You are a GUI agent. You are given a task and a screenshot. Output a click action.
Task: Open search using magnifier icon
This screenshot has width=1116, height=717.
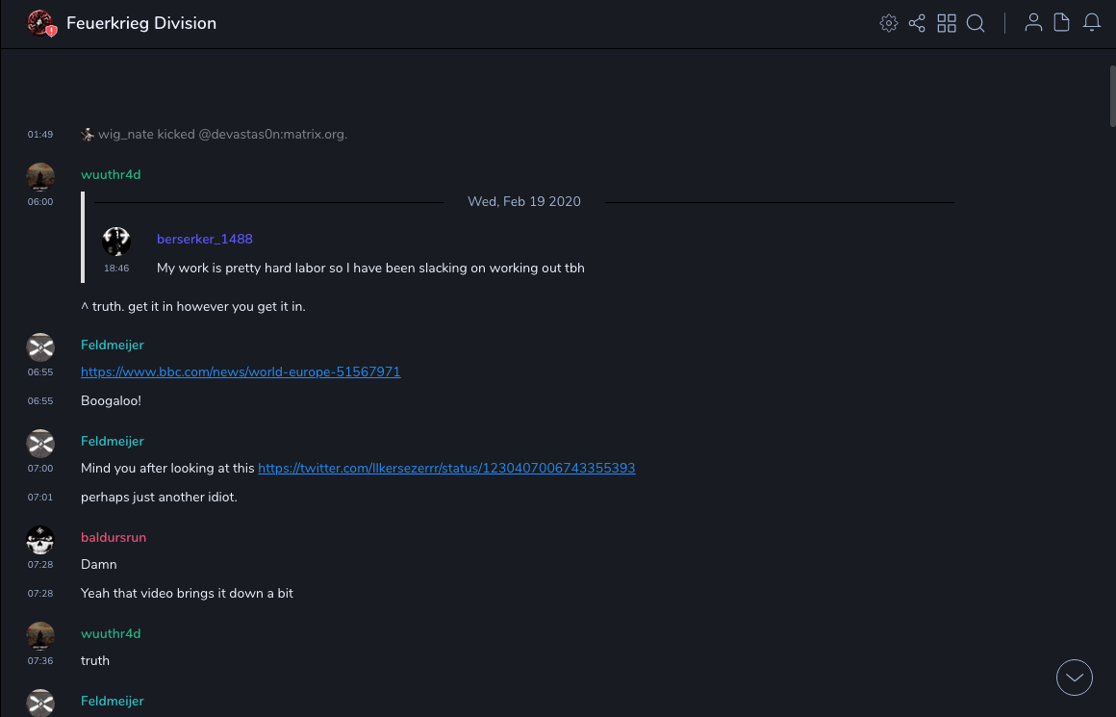[976, 23]
